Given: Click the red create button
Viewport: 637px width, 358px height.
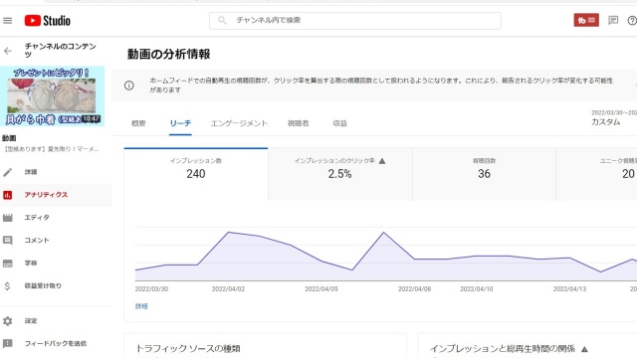Looking at the screenshot, I should pos(586,20).
